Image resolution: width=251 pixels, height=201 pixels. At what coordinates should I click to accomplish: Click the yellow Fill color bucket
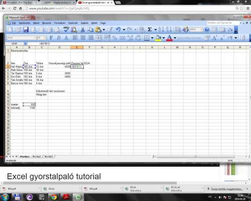(158, 38)
